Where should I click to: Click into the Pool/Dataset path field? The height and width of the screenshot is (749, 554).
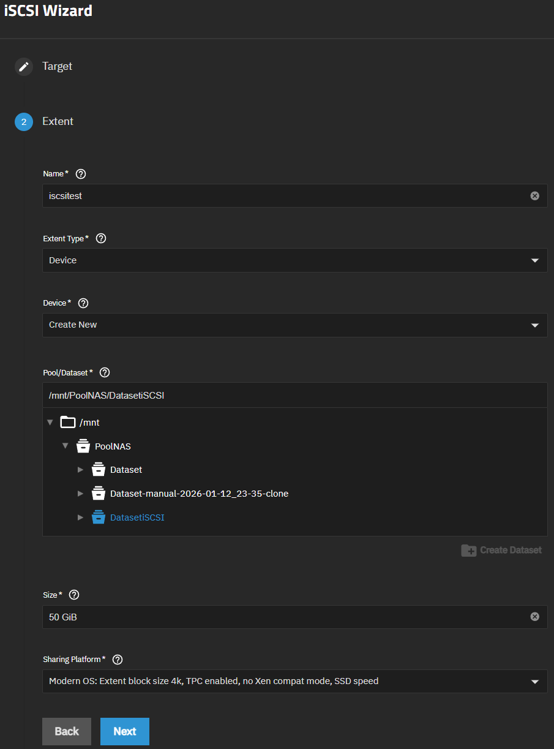point(294,396)
